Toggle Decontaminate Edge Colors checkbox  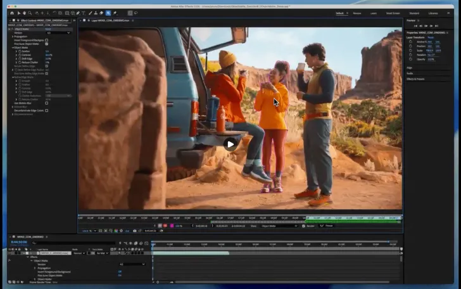(x=47, y=111)
